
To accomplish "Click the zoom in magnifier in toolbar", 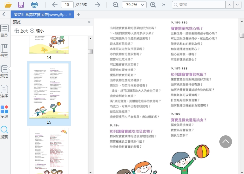I will tap(153, 4).
